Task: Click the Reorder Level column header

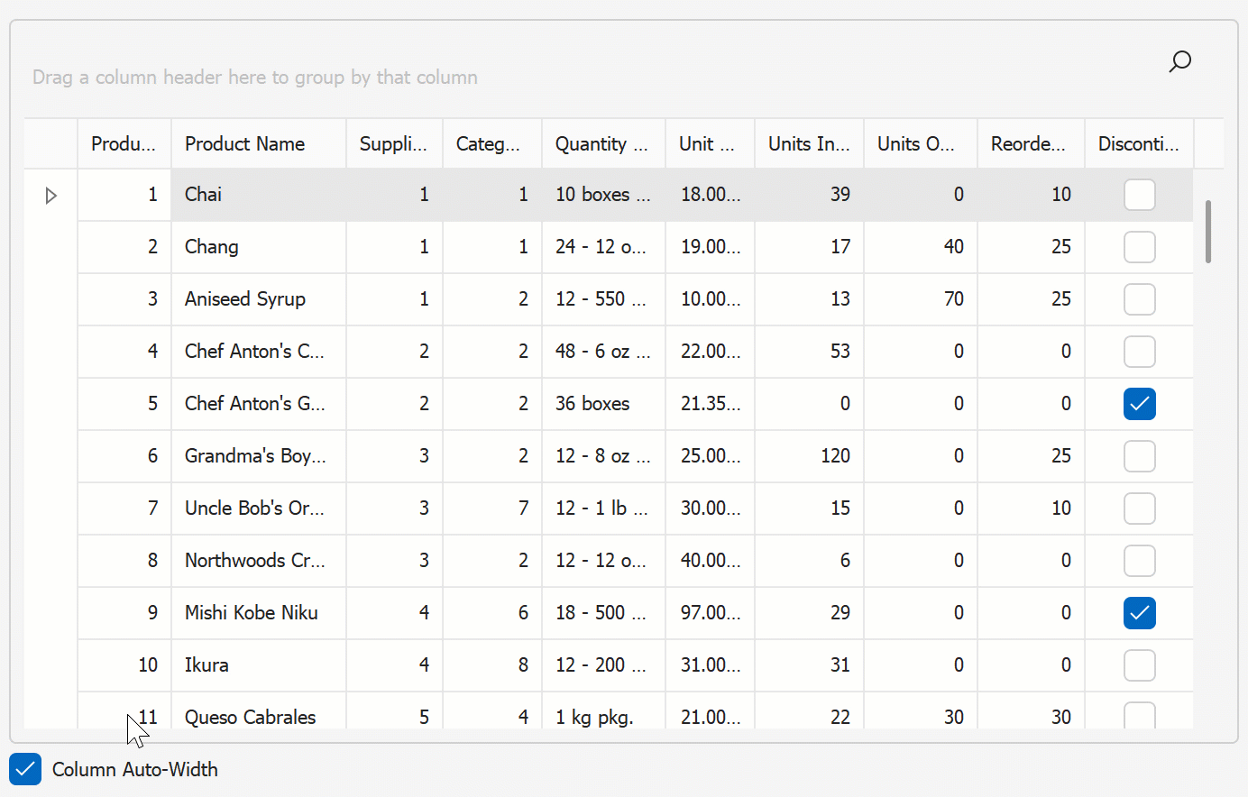Action: pyautogui.click(x=1029, y=144)
